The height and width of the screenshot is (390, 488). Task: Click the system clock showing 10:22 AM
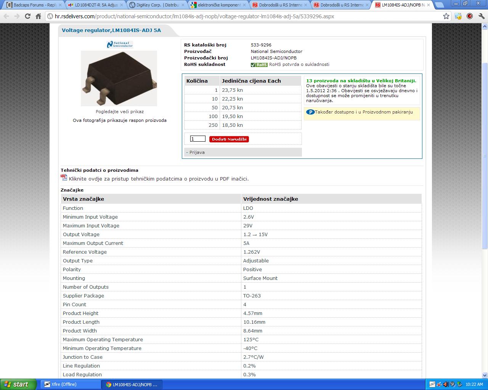(474, 384)
